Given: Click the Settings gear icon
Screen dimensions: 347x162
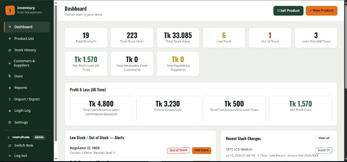Looking at the screenshot, I should 10,123.
